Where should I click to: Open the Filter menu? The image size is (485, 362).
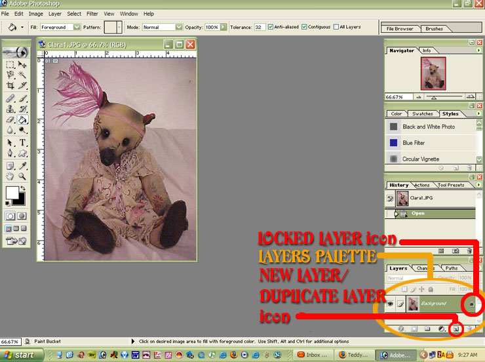pos(92,13)
